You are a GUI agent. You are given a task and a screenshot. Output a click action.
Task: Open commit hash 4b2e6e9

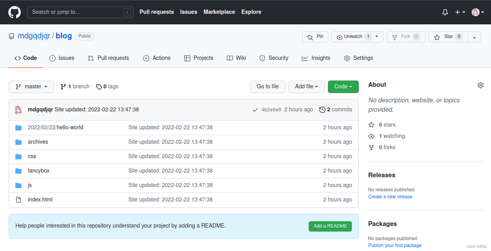tap(271, 110)
